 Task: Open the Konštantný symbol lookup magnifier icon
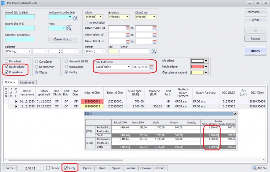(75, 18)
